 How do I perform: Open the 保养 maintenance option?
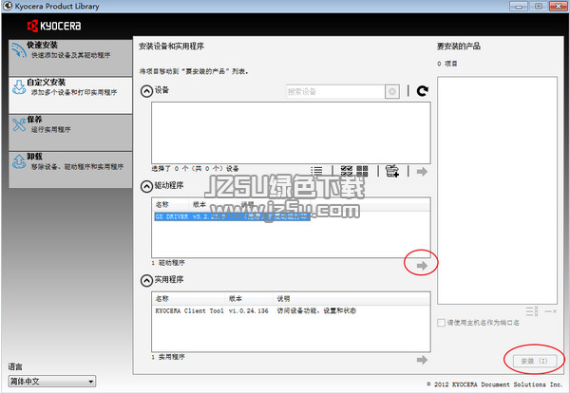click(70, 132)
